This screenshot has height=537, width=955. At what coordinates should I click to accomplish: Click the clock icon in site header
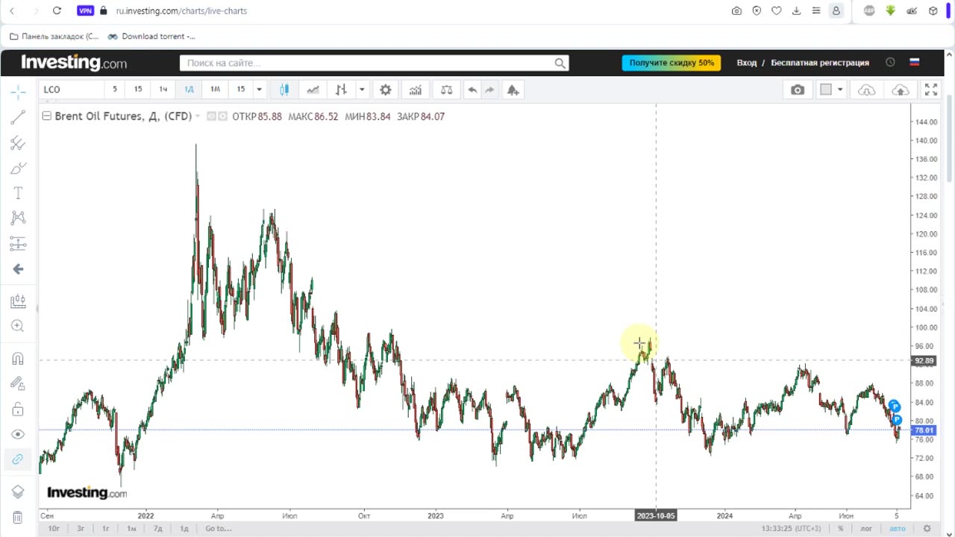[890, 63]
